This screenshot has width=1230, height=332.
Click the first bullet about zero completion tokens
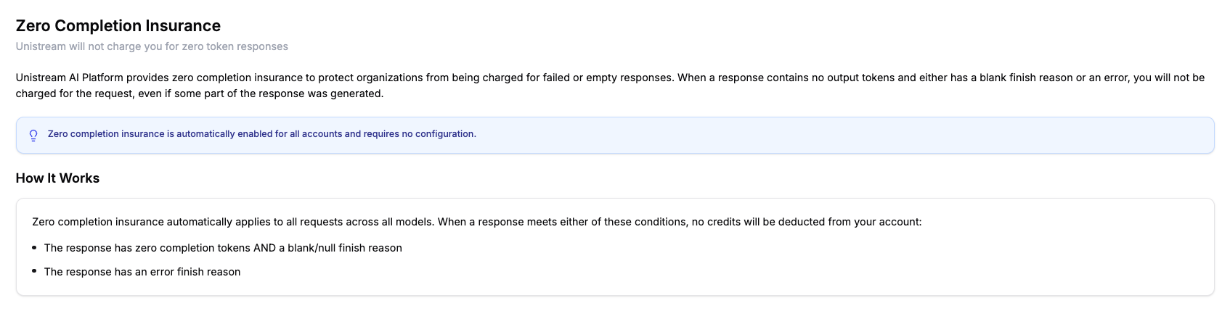coord(223,248)
